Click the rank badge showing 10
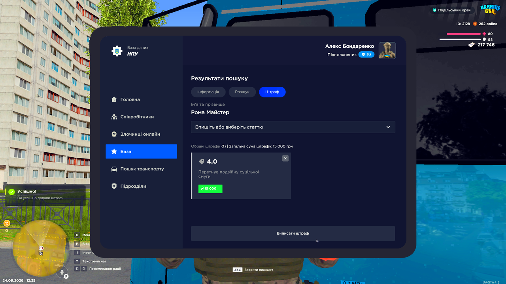This screenshot has width=506, height=284. (366, 54)
